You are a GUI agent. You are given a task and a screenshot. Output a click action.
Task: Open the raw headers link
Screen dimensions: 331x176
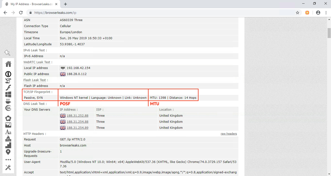(229, 134)
